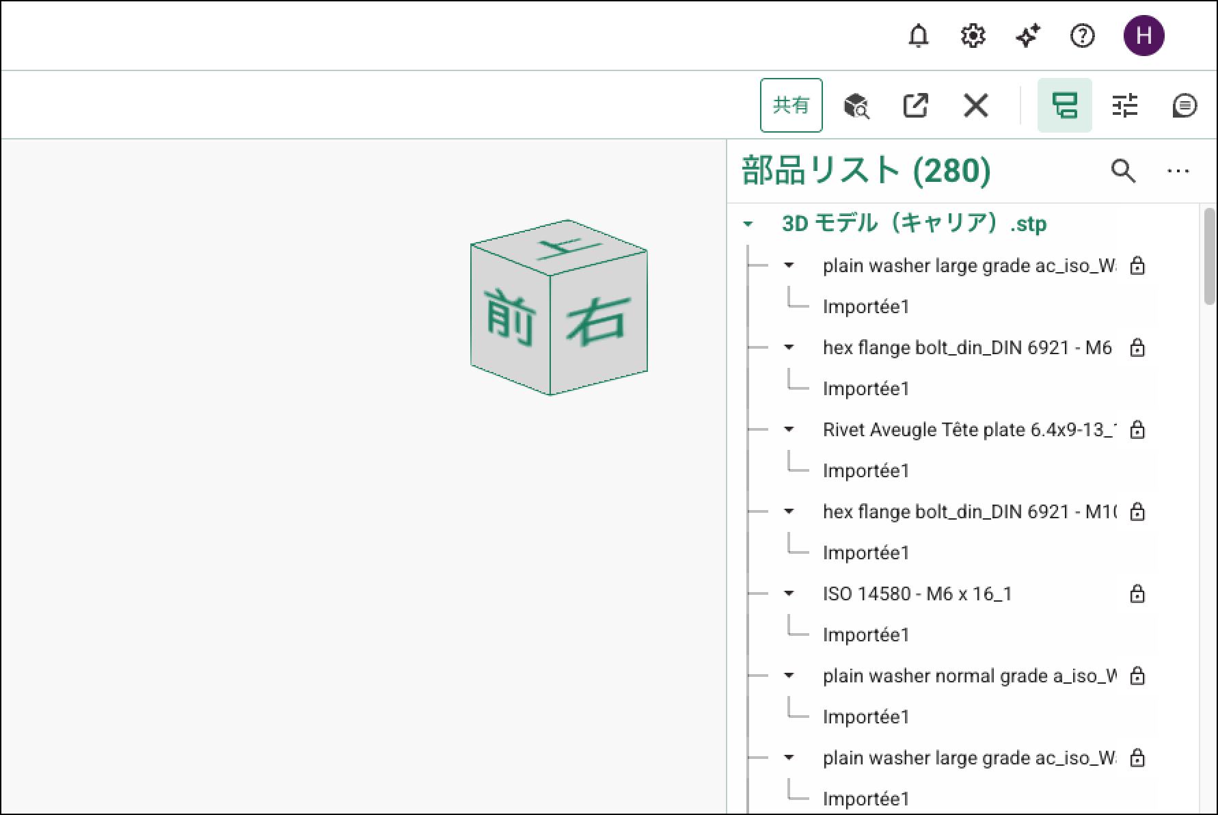This screenshot has height=815, width=1218.
Task: Open the settings gear icon
Action: pos(973,36)
